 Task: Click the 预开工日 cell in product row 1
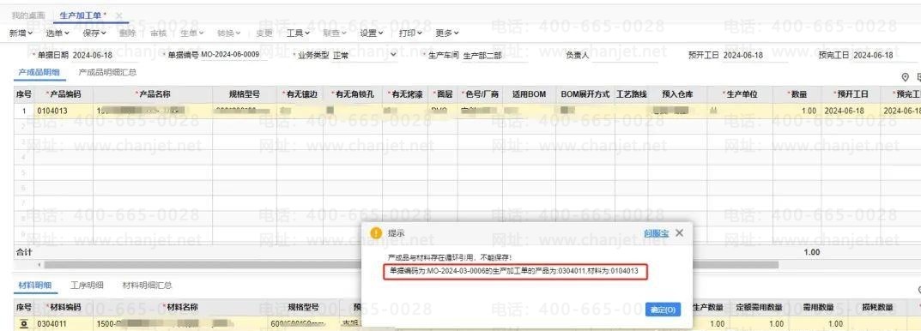[850, 111]
